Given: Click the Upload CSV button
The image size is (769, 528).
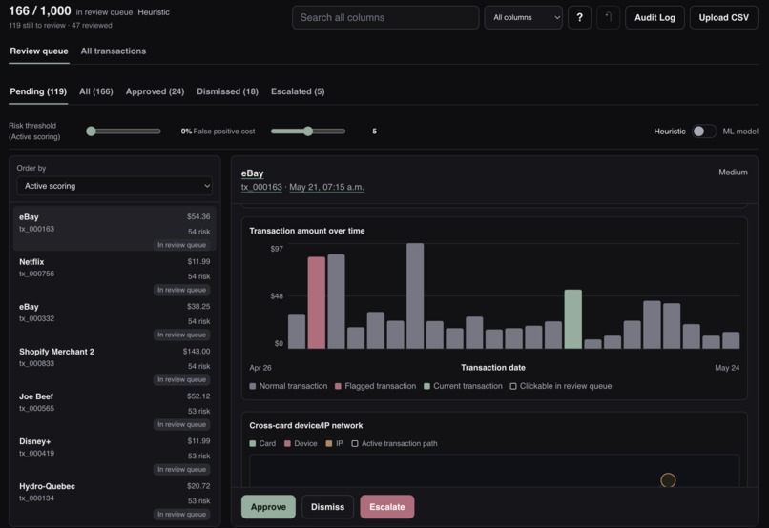Looking at the screenshot, I should (x=724, y=18).
